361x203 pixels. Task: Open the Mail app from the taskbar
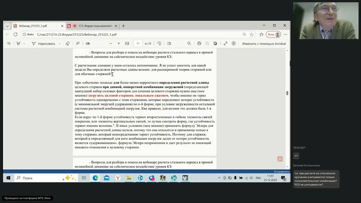pyautogui.click(x=106, y=178)
